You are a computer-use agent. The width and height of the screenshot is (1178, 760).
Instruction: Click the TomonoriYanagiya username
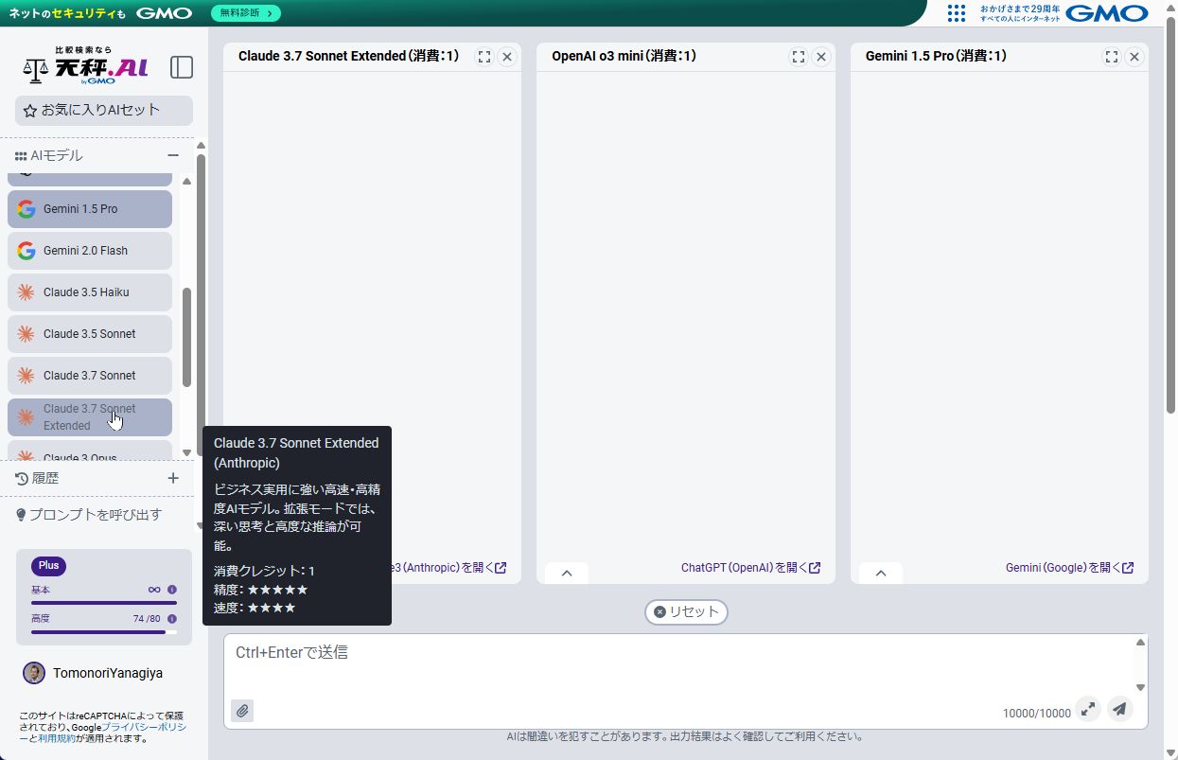pos(108,673)
